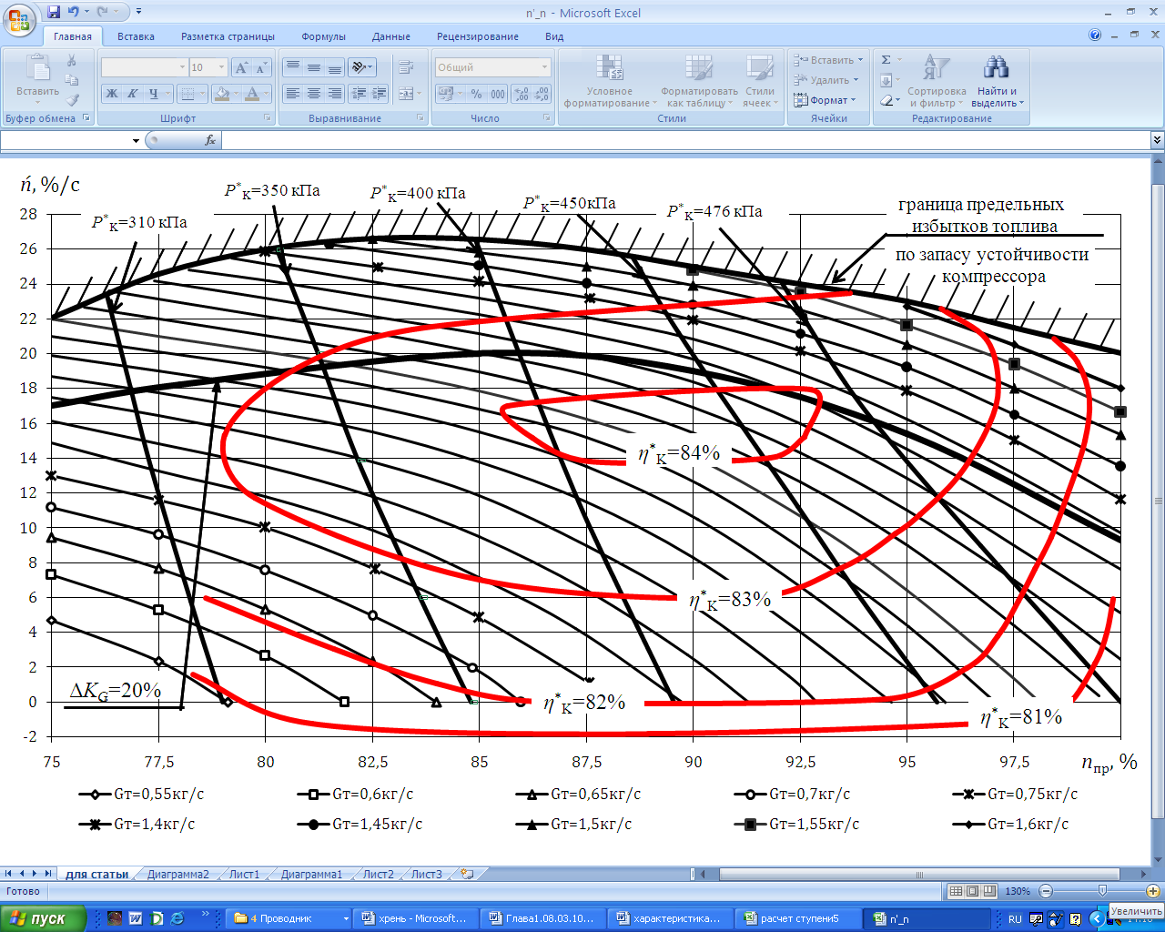1165x932 pixels.
Task: Increase font size with large A
Action: point(241,67)
